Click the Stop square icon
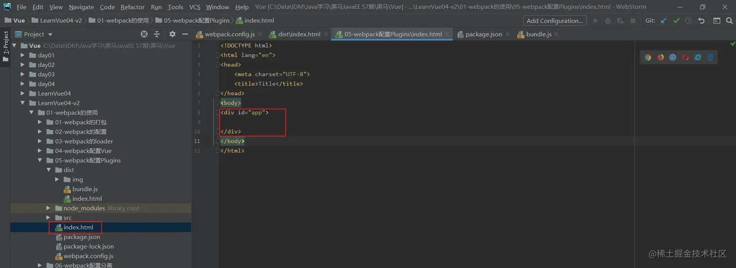The height and width of the screenshot is (268, 736). click(x=633, y=21)
